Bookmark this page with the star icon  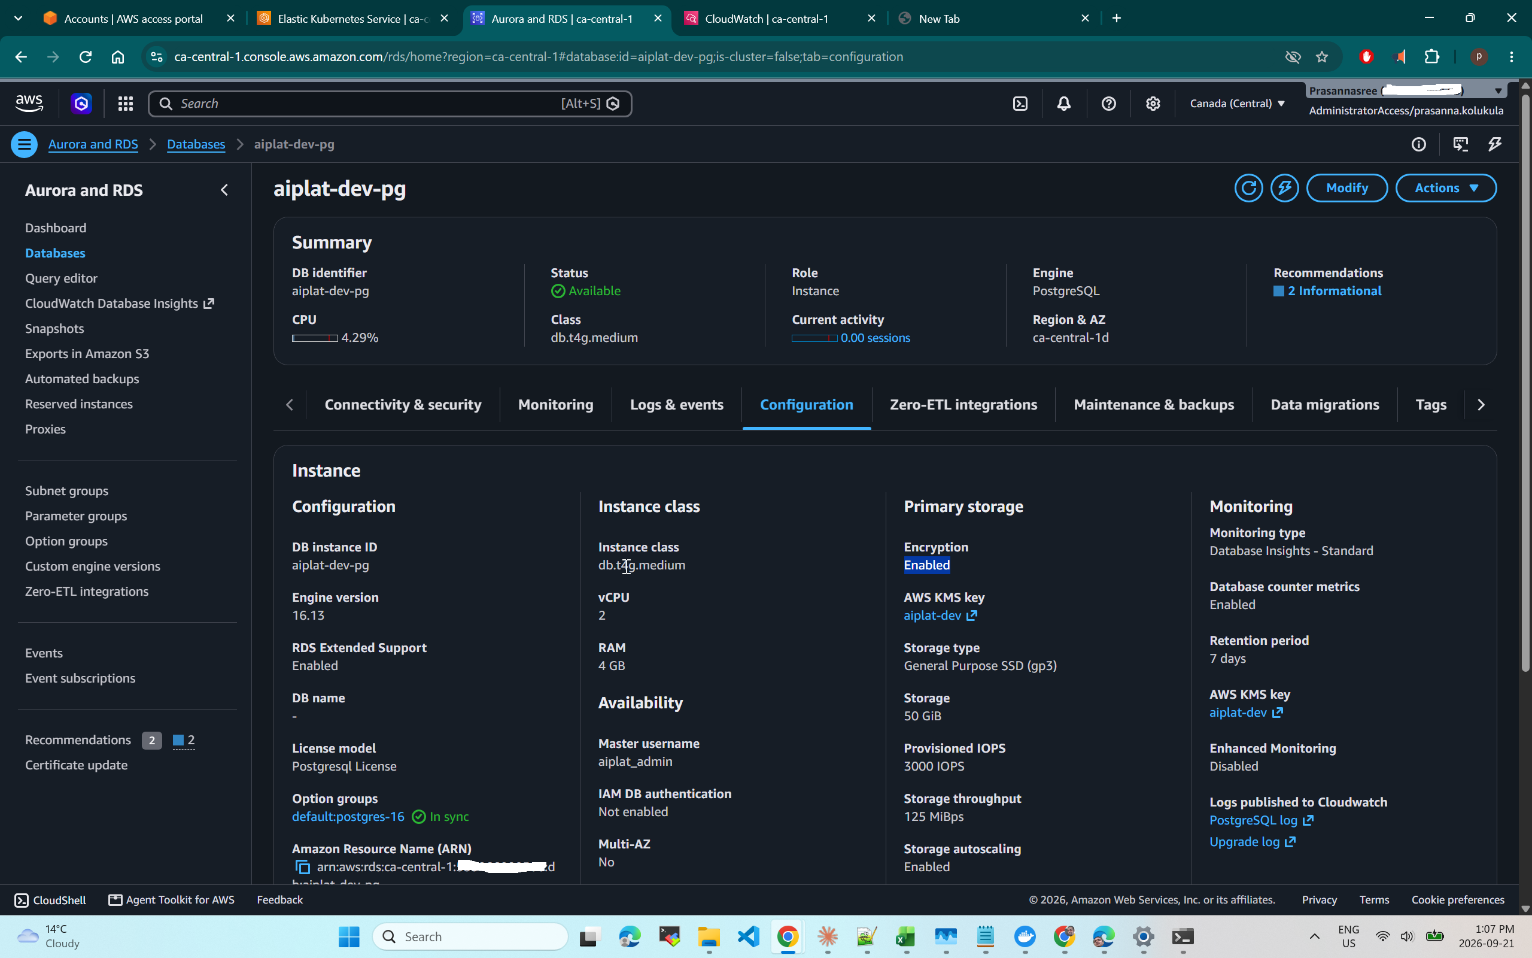pos(1322,57)
